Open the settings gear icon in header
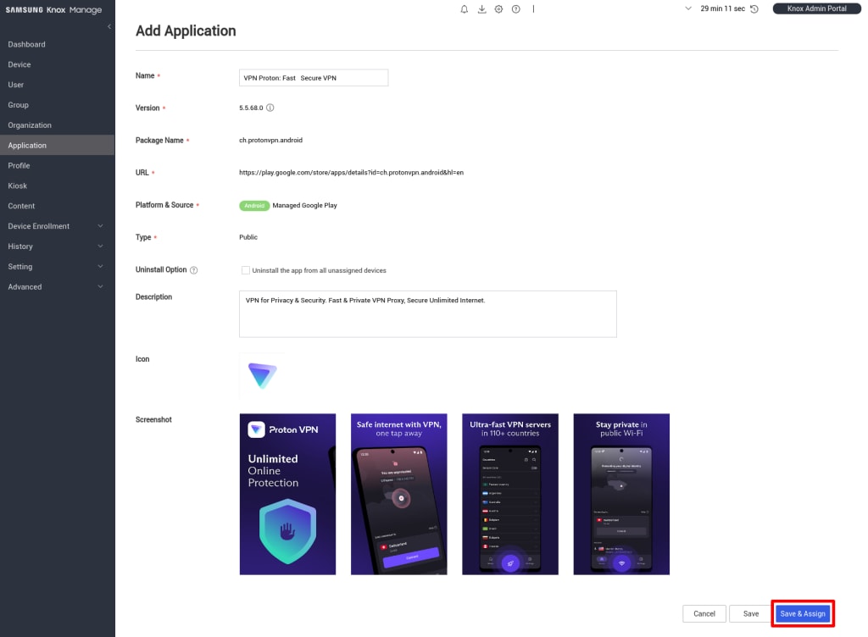 tap(498, 8)
